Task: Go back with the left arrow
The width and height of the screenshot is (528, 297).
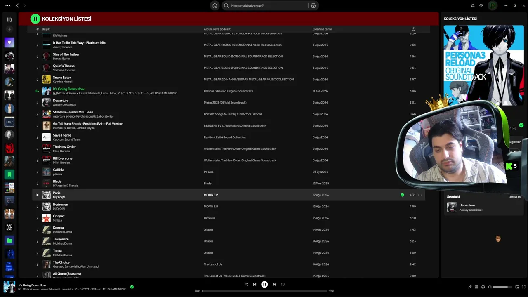Action: (x=17, y=5)
